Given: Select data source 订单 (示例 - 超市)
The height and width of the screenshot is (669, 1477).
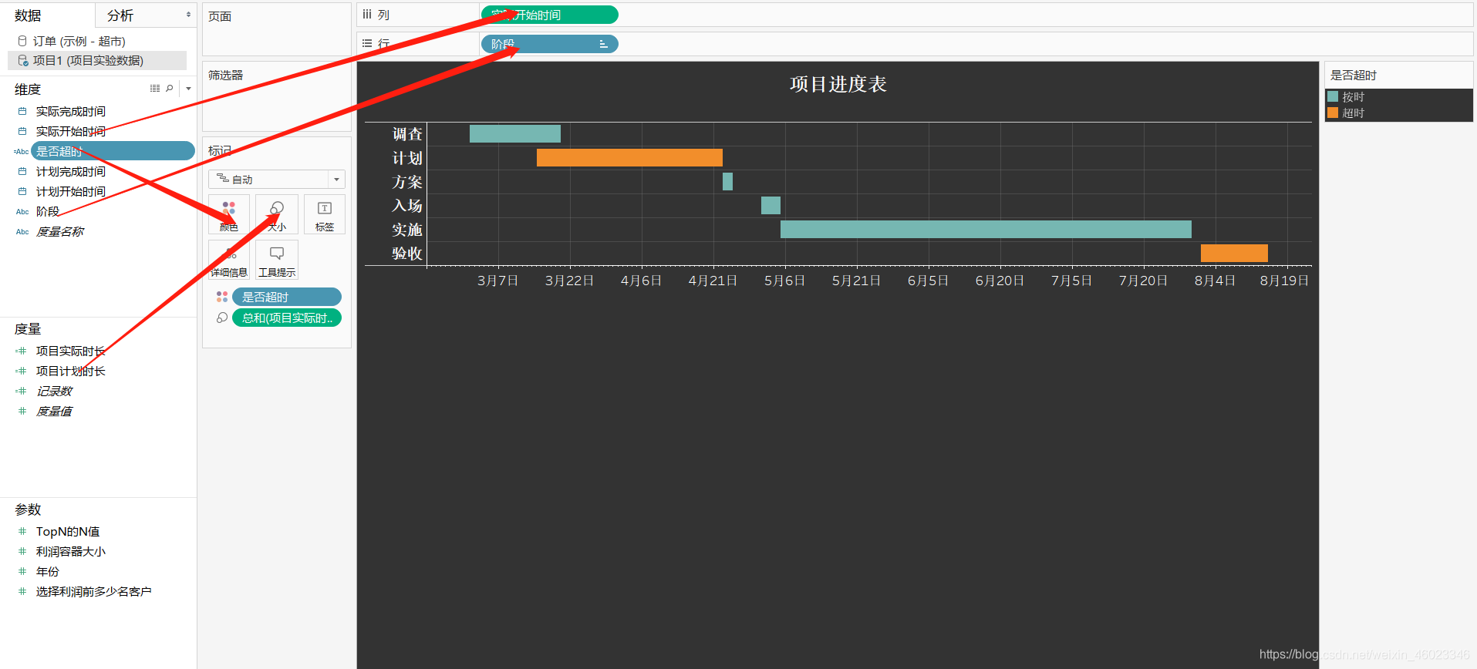Looking at the screenshot, I should [x=79, y=41].
